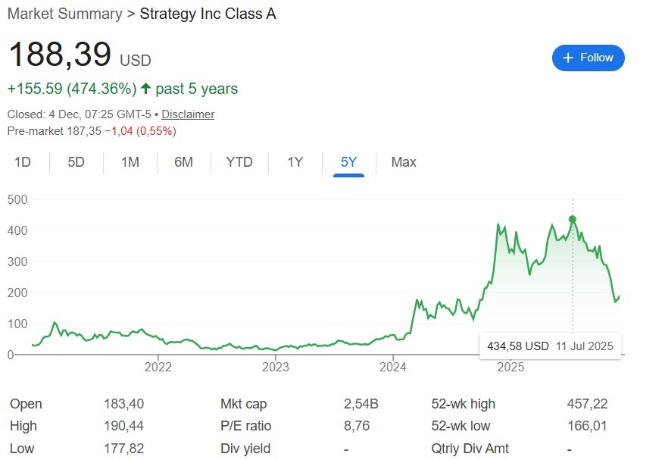
Task: Switch to the 1Y chart tab
Action: tap(295, 162)
